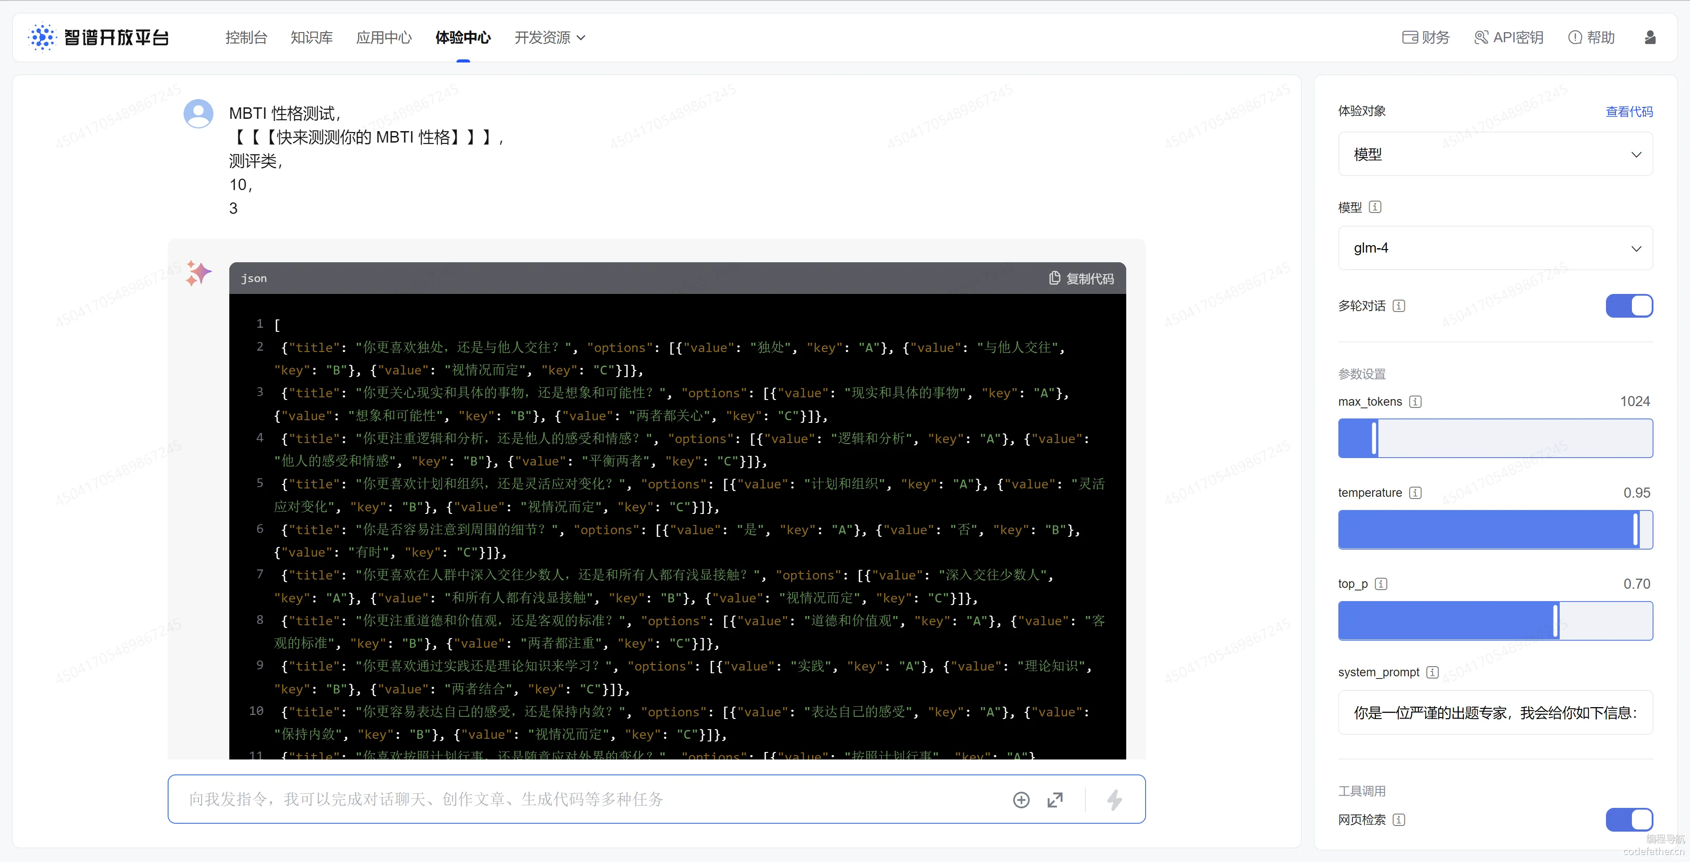Click the system_prompt text field
1690x862 pixels.
pos(1495,712)
